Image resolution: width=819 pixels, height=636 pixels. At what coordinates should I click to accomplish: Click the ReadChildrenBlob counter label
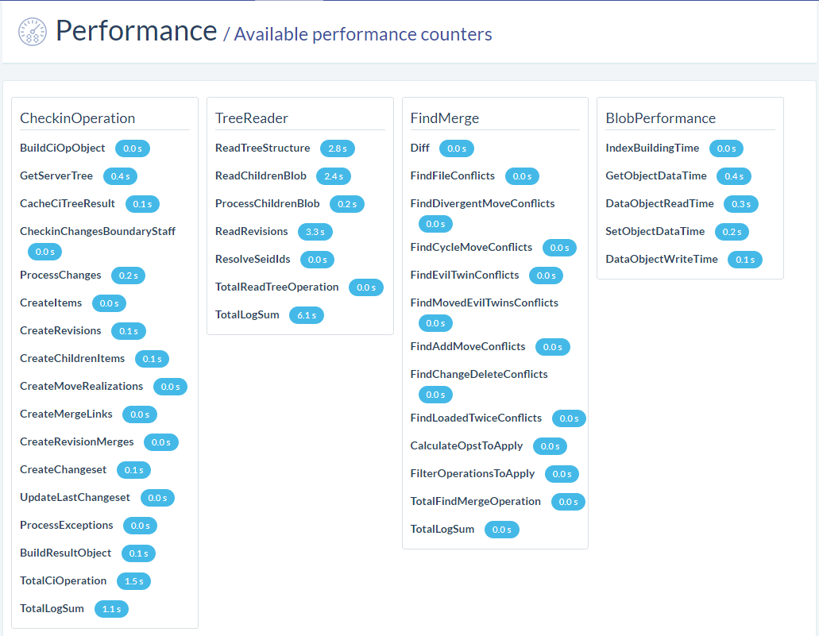click(x=261, y=176)
